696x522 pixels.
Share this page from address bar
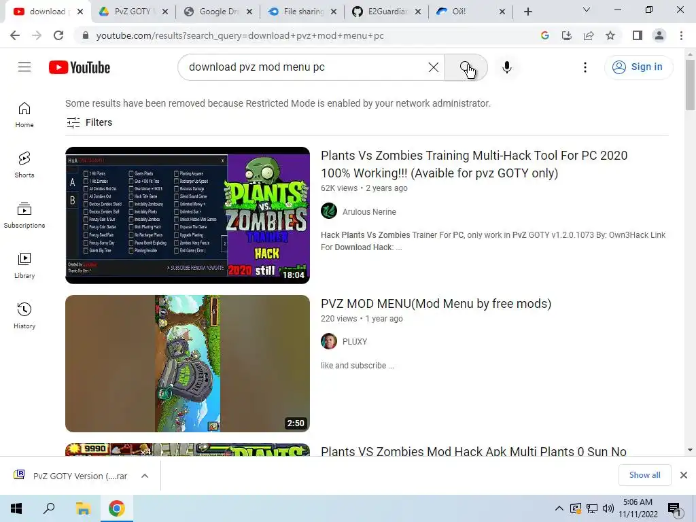(589, 35)
